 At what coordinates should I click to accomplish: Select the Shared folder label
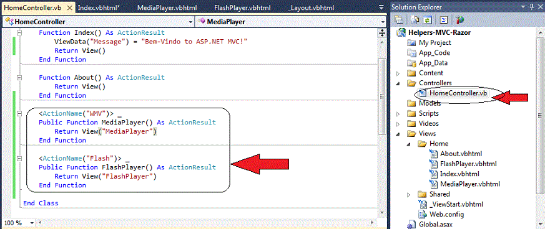(439, 194)
